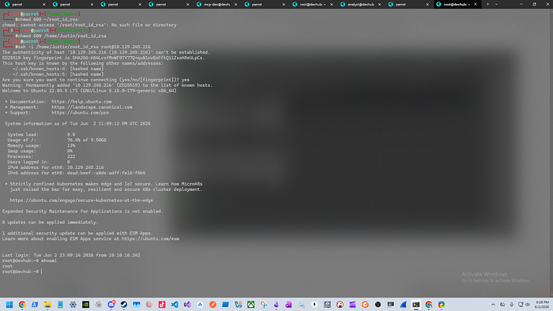Open the Windows Start menu
Image resolution: width=553 pixels, height=311 pixels.
9,305
